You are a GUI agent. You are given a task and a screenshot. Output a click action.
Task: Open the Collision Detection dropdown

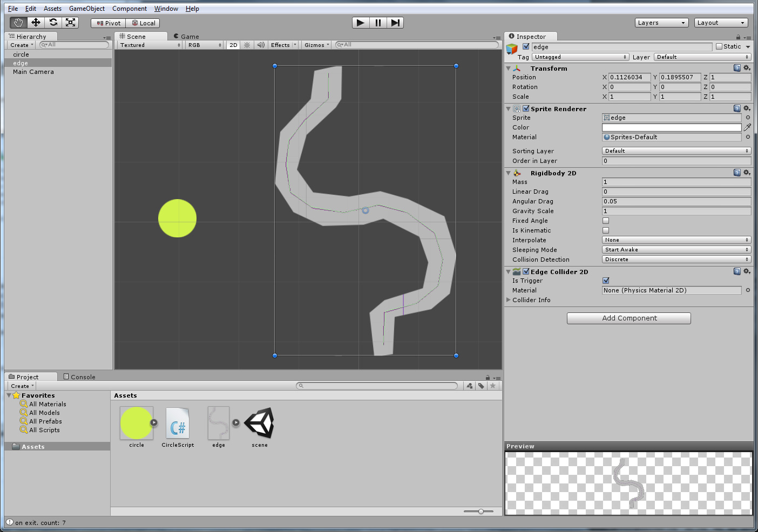[x=676, y=260]
